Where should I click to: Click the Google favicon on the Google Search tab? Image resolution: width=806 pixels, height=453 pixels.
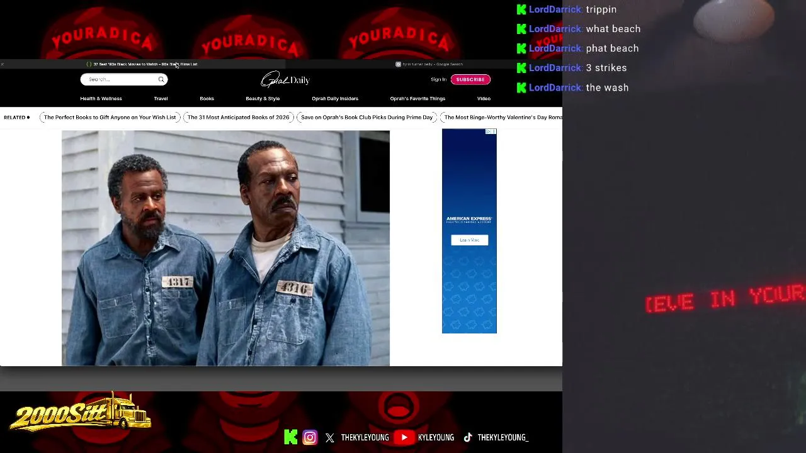click(398, 64)
